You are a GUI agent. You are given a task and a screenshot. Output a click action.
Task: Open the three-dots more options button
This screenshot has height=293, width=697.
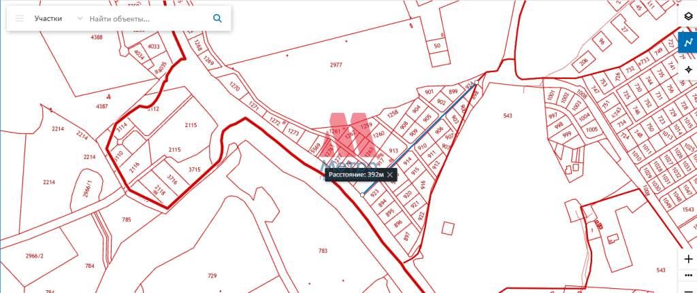[688, 275]
